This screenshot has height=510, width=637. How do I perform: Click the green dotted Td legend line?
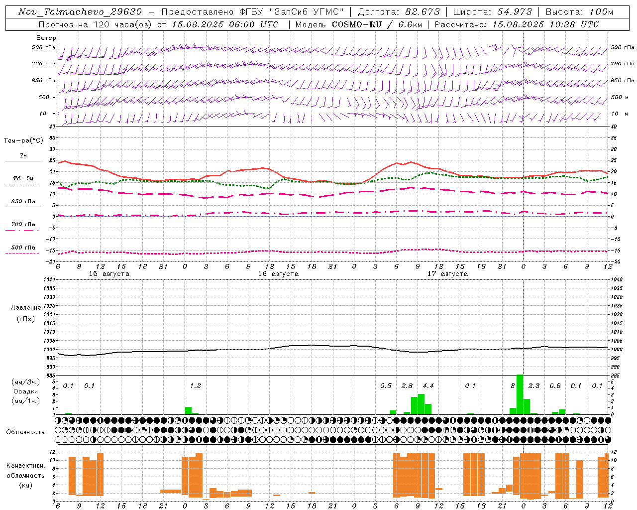[x=22, y=184]
